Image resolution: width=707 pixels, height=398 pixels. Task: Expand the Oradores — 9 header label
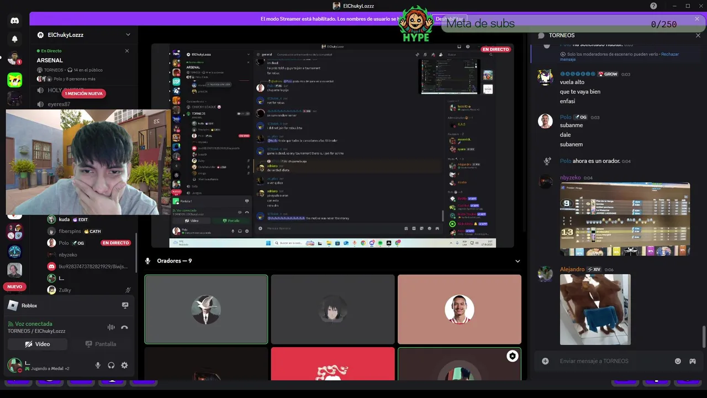pyautogui.click(x=174, y=261)
